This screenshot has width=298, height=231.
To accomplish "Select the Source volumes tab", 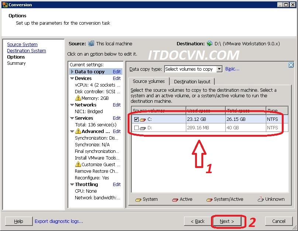I will tap(149, 81).
